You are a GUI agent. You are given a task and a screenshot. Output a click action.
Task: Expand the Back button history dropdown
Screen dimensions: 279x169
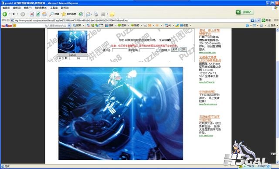(17, 14)
